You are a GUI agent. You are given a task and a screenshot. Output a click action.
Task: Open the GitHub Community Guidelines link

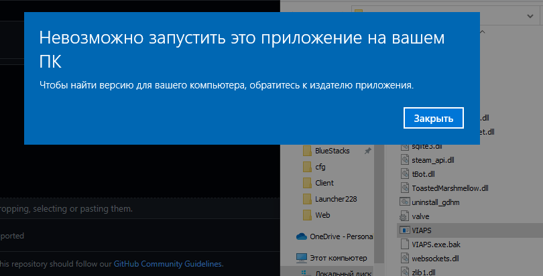tap(168, 264)
